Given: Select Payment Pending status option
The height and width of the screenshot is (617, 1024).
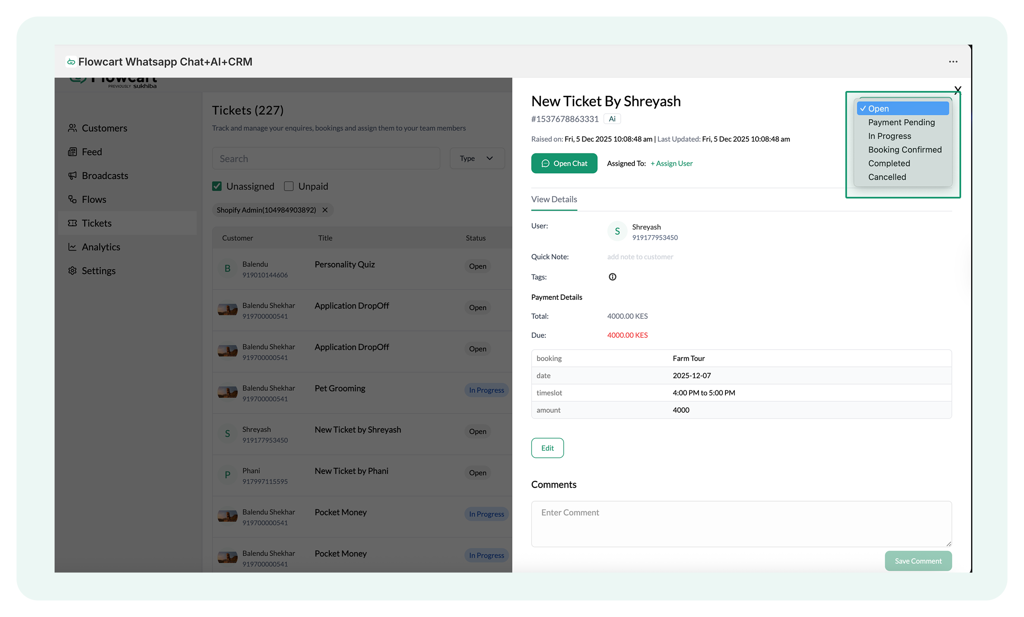Looking at the screenshot, I should (x=901, y=122).
